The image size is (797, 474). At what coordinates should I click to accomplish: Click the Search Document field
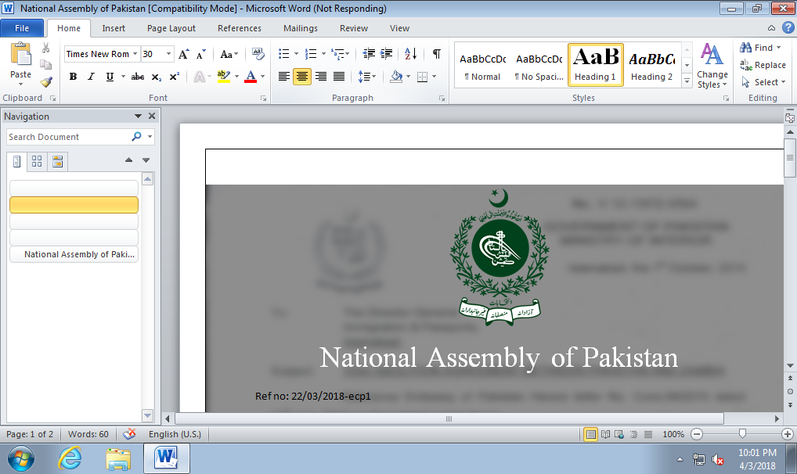(68, 137)
